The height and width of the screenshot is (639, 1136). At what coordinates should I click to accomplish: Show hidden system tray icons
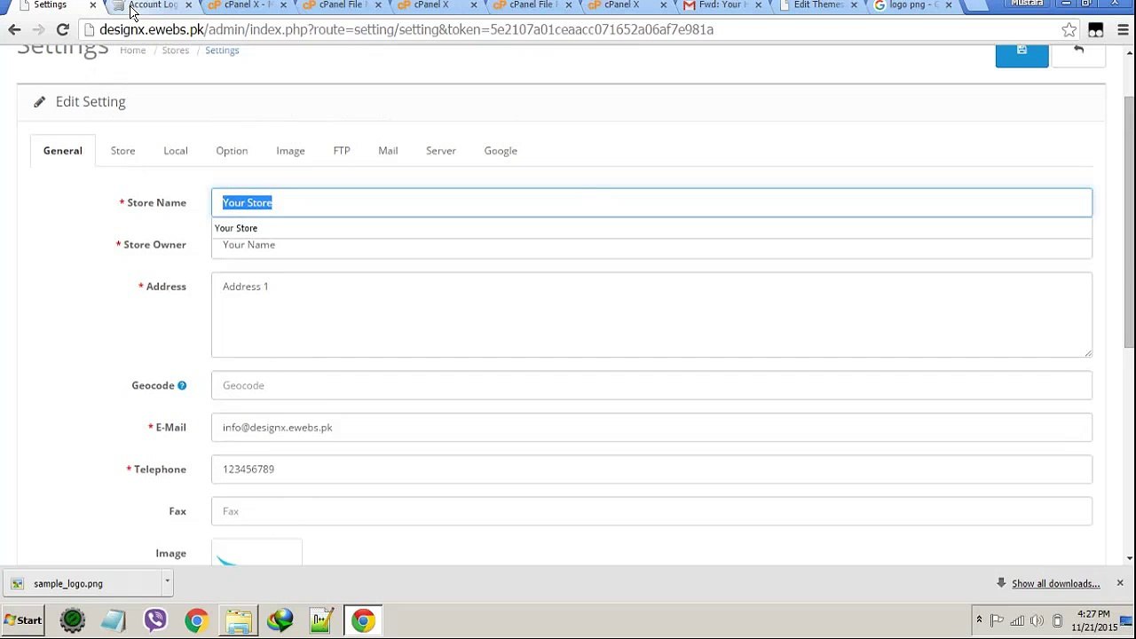click(x=979, y=620)
